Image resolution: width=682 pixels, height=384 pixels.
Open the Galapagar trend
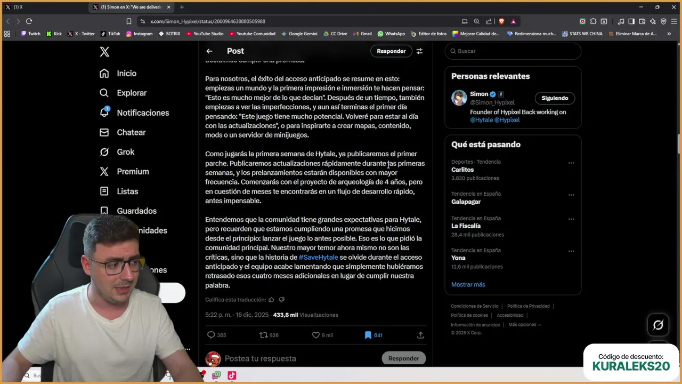click(466, 202)
